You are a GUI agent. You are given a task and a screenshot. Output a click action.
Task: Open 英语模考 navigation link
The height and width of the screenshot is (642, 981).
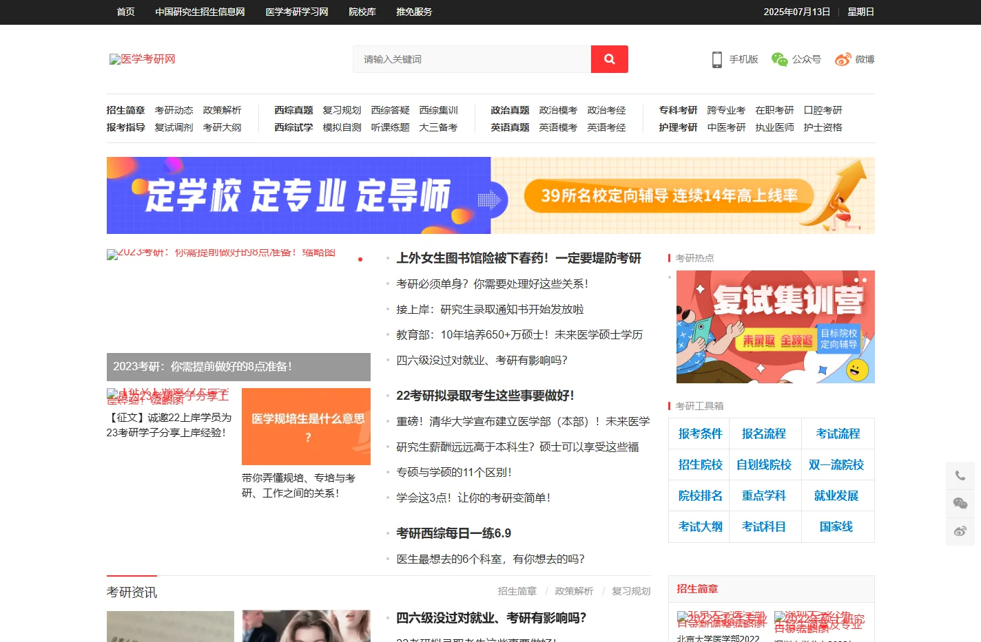[x=558, y=127]
